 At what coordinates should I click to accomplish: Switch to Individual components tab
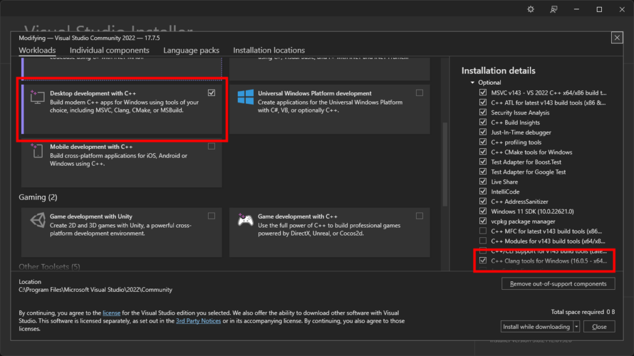point(109,50)
